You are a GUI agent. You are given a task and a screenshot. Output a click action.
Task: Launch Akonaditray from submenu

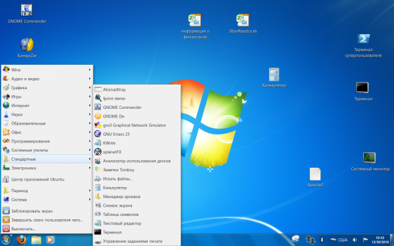(137, 90)
